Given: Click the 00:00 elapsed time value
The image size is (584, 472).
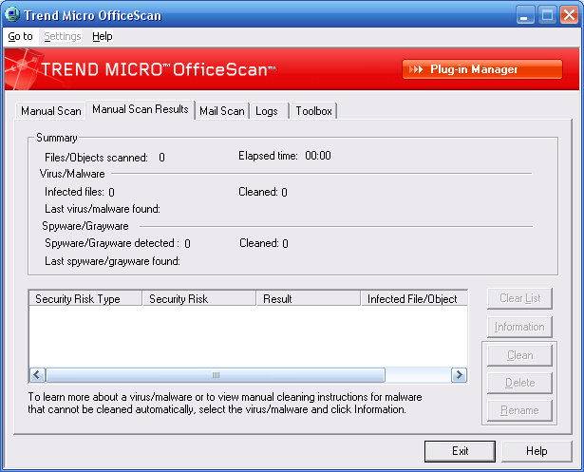Looking at the screenshot, I should click(x=318, y=156).
